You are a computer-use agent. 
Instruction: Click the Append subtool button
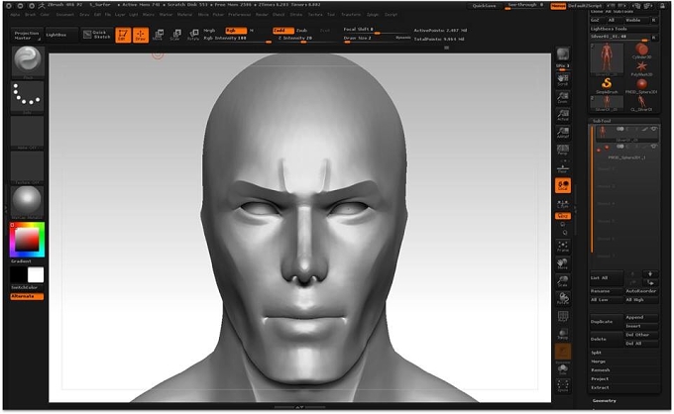pyautogui.click(x=641, y=317)
